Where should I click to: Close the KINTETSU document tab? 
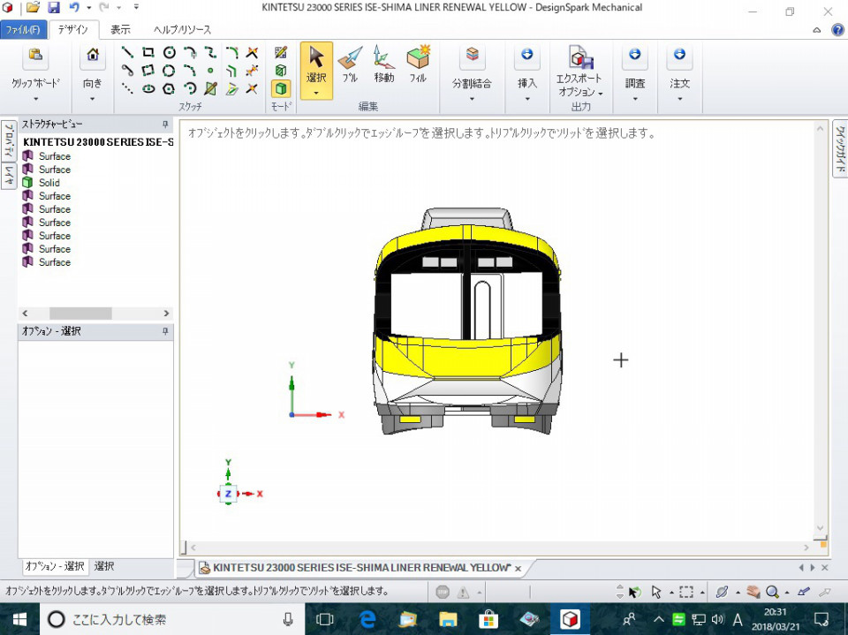[518, 569]
